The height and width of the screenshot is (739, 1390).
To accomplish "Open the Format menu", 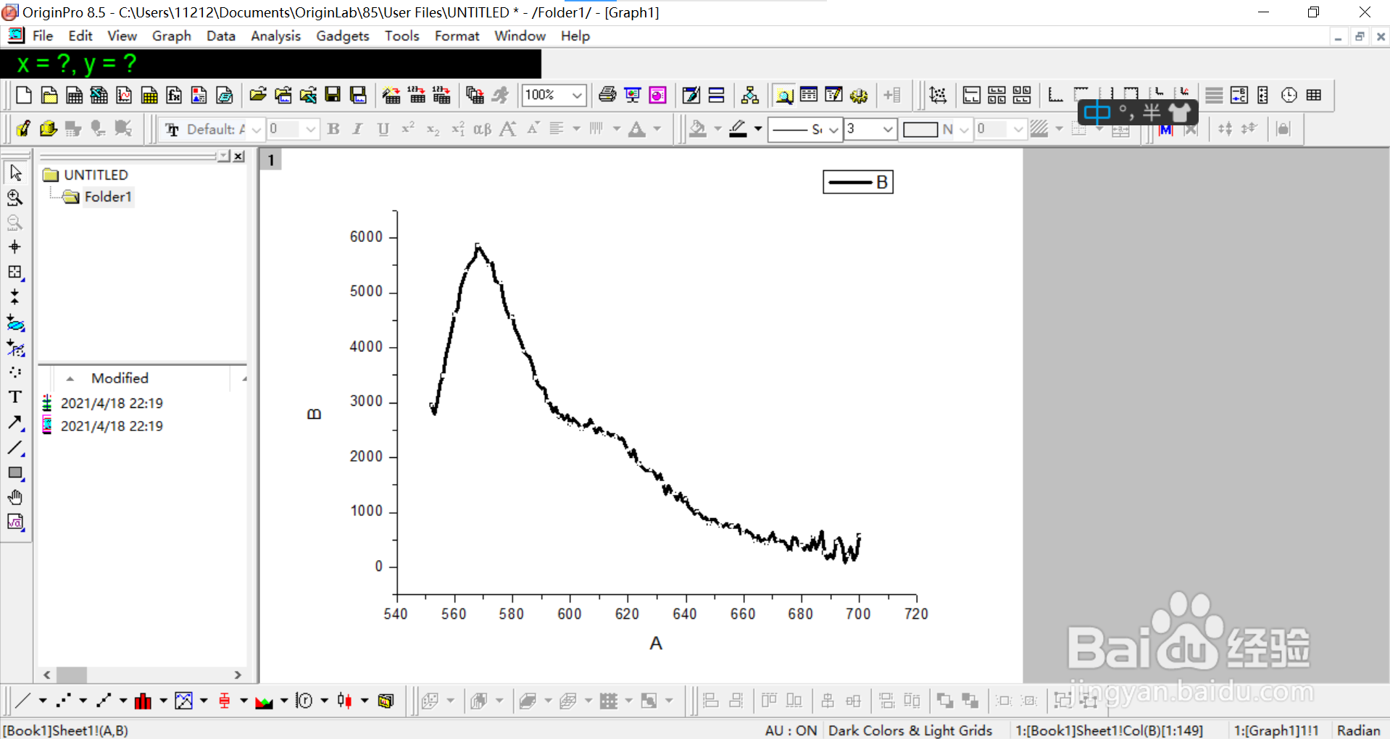I will (x=457, y=36).
